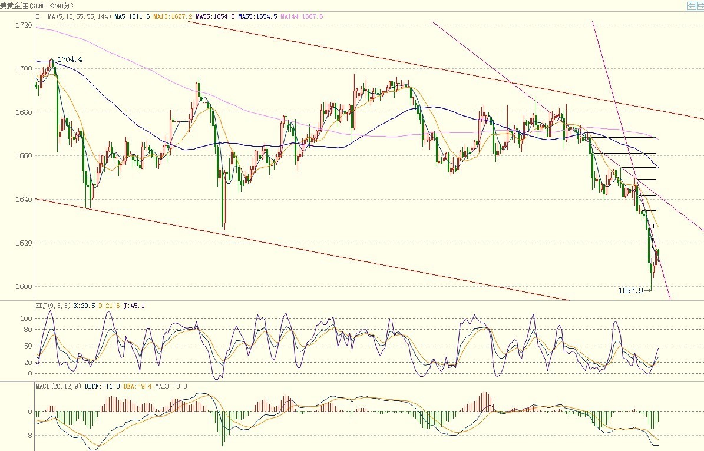Click the 20 level on KDJ axis

pyautogui.click(x=28, y=363)
